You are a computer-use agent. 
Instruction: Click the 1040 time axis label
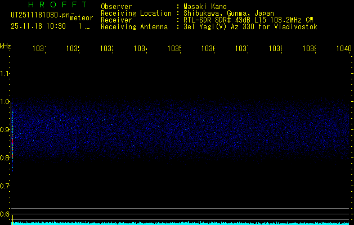pos(342,49)
